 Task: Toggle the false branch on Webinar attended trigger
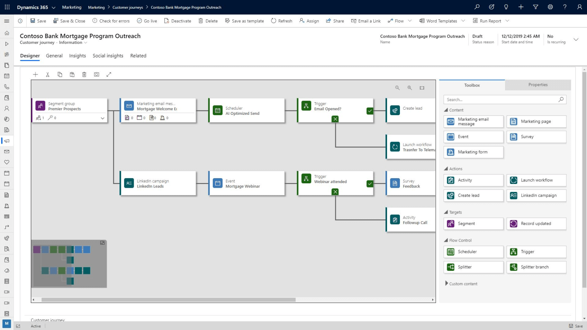(335, 192)
